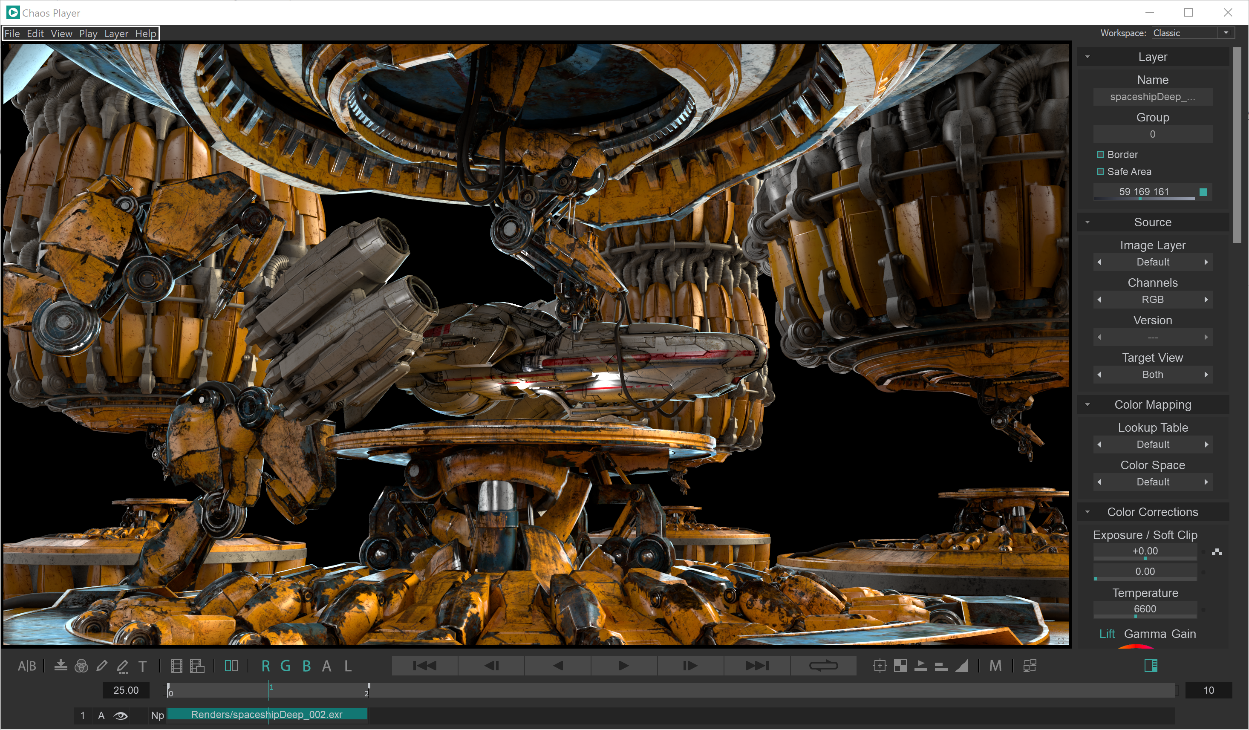This screenshot has width=1249, height=730.
Task: Open the color circles blend icon
Action: 81,666
